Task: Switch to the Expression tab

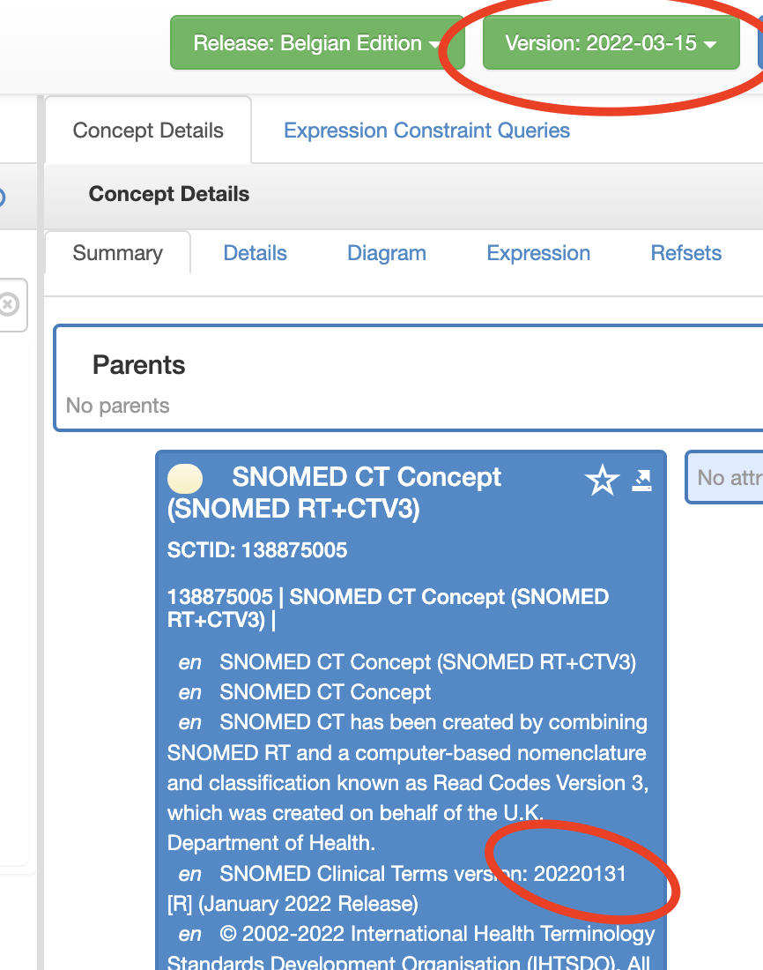Action: tap(538, 253)
